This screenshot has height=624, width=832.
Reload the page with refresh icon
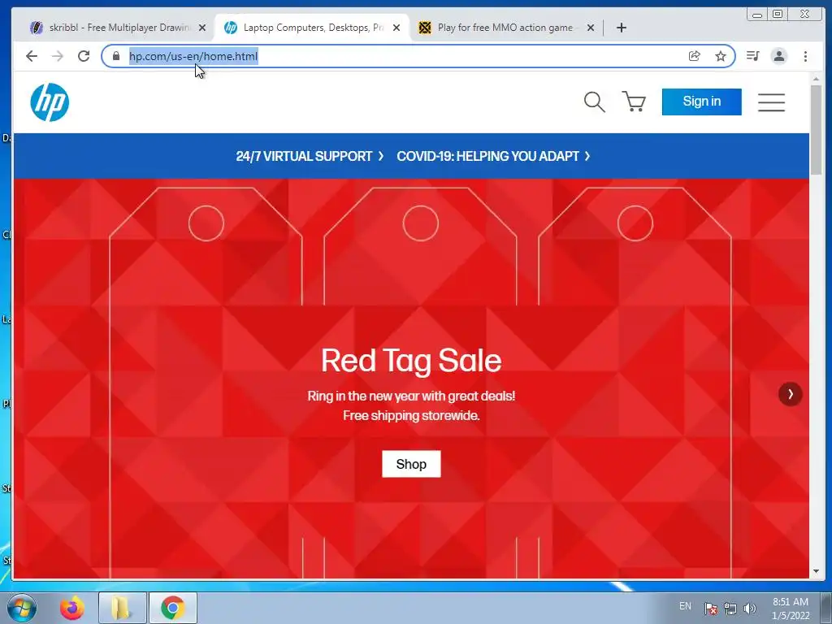coord(84,56)
